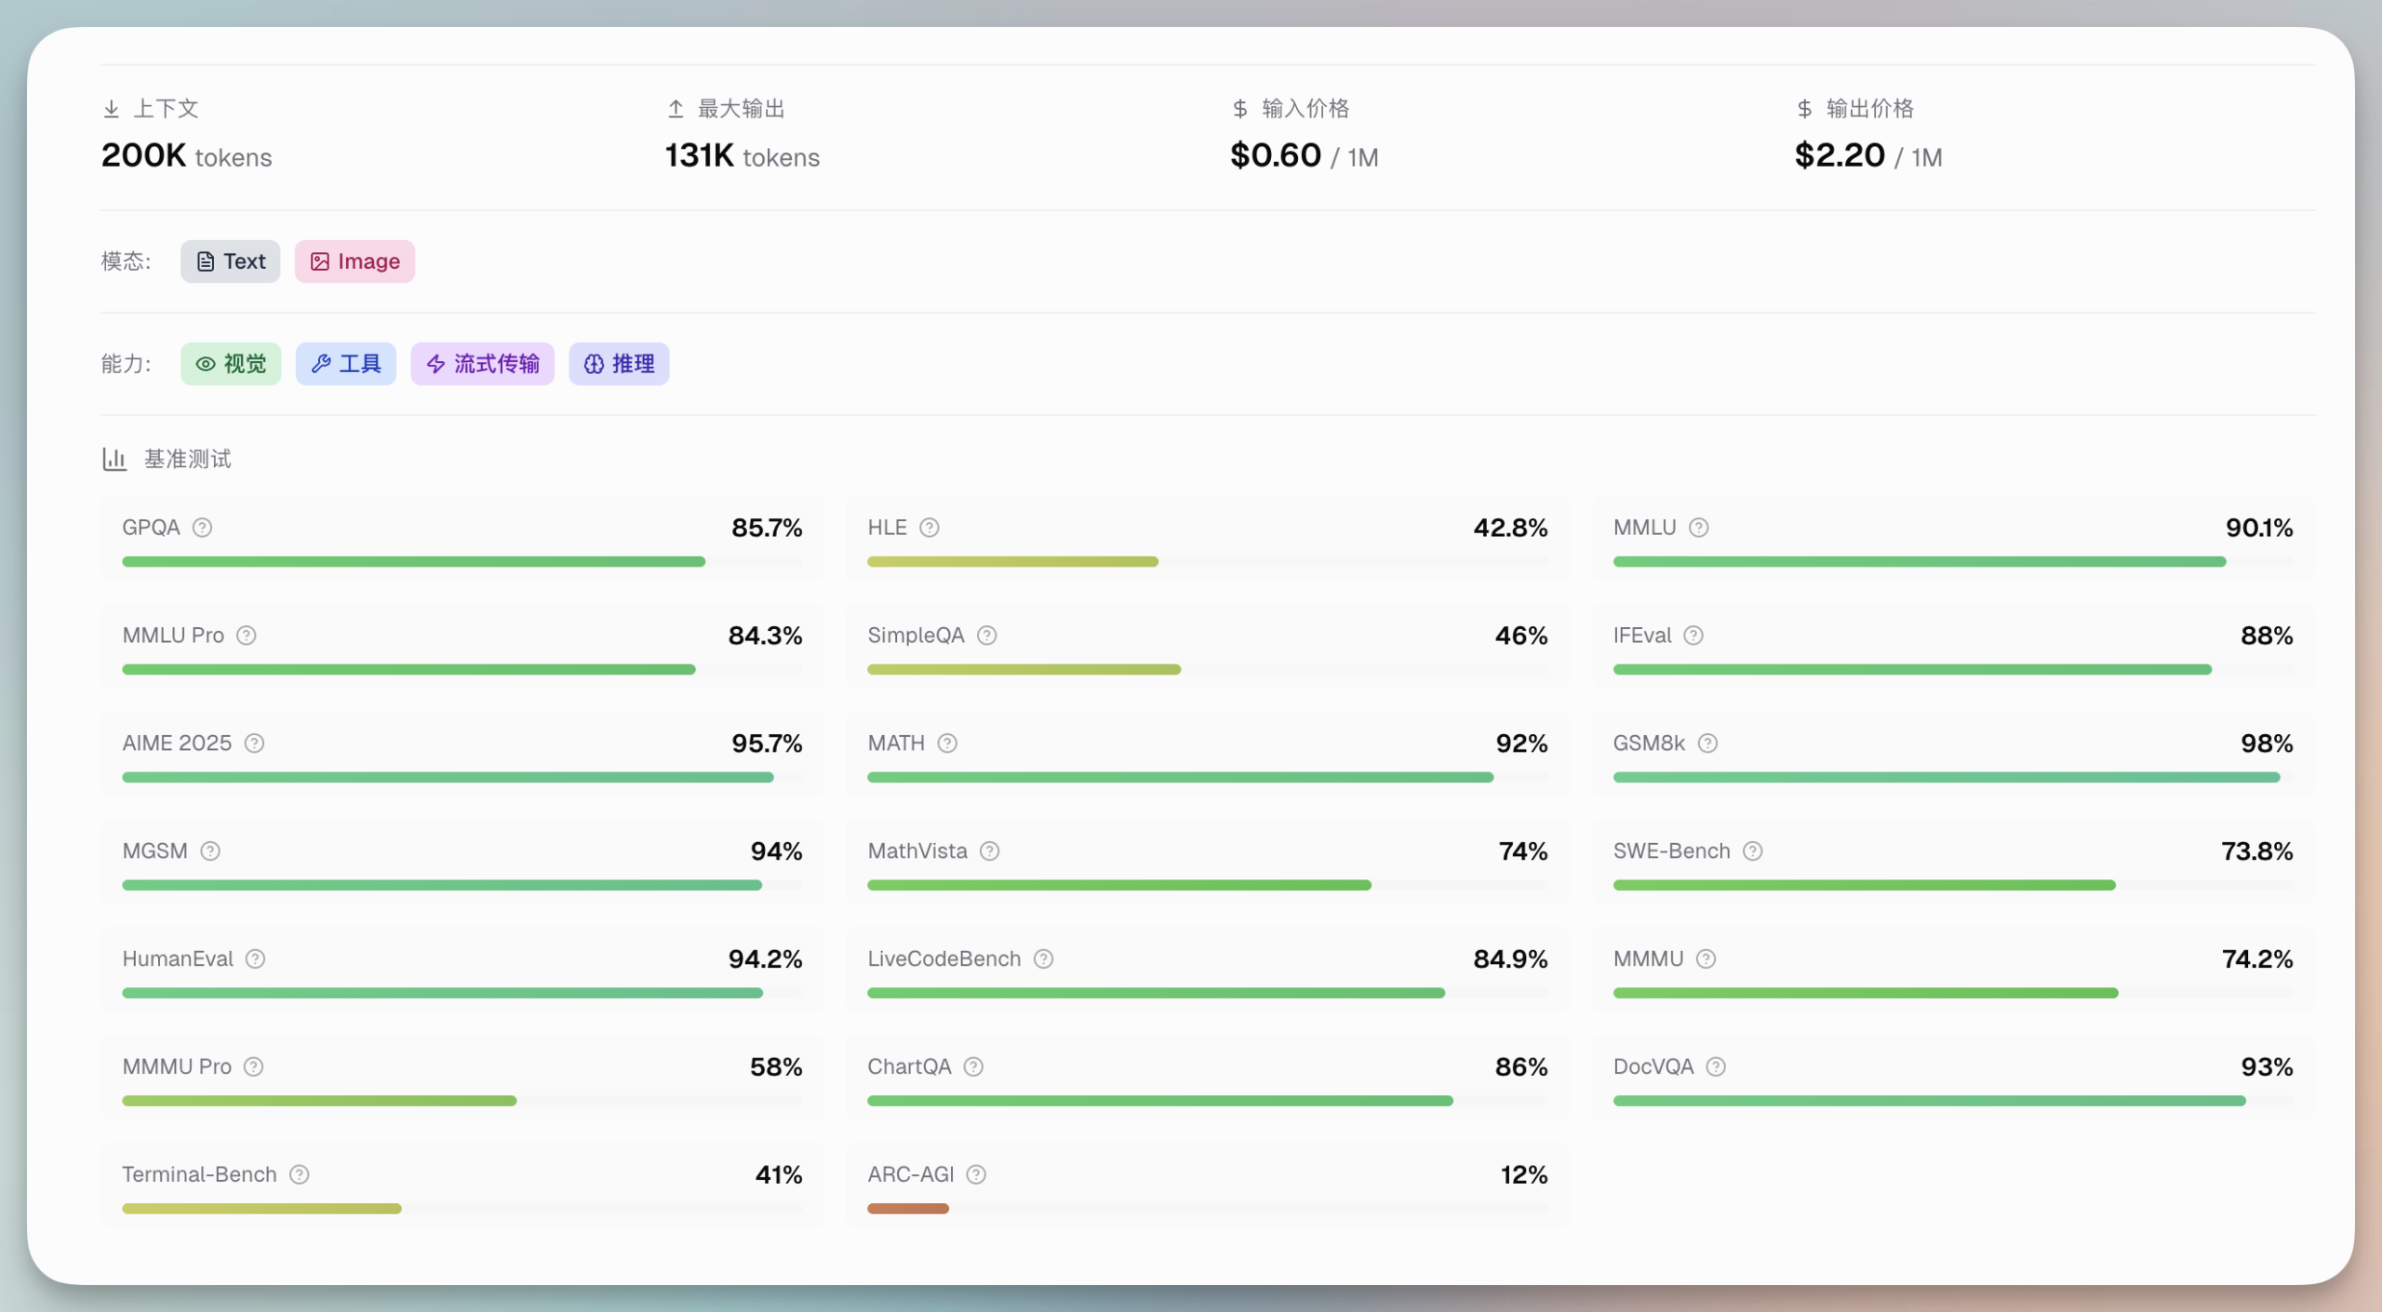2382x1312 pixels.
Task: Click the help icon beside LiveCodeBench
Action: pyautogui.click(x=1043, y=959)
